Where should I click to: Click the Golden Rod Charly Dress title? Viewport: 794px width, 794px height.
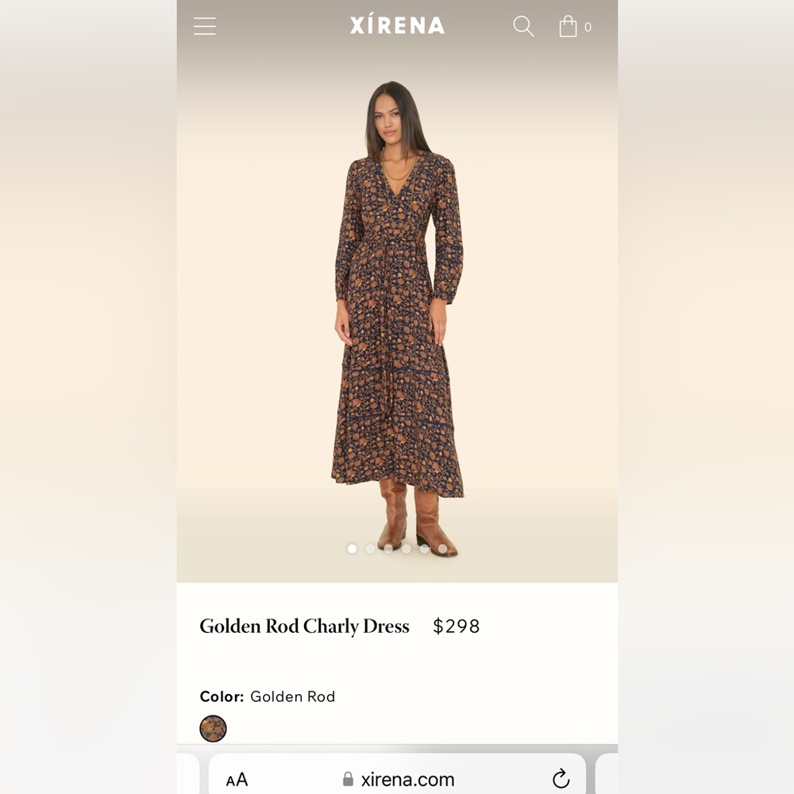[304, 626]
